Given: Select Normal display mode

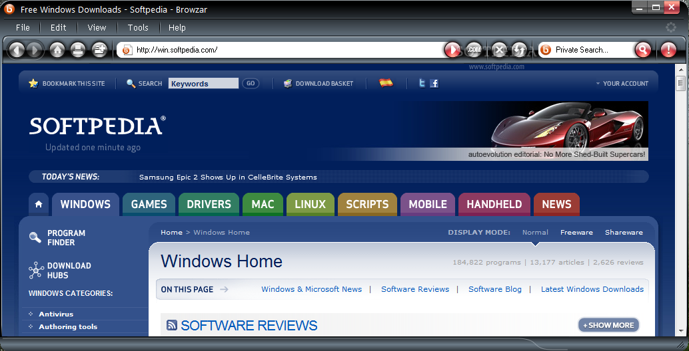Looking at the screenshot, I should point(535,232).
